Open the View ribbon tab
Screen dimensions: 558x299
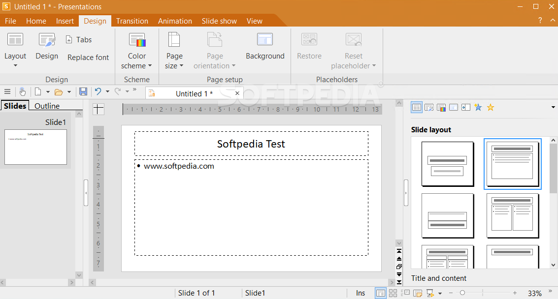pos(255,21)
